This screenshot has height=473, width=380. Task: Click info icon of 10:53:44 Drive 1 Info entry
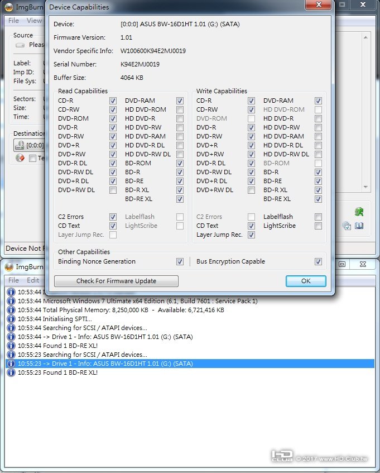[11, 337]
